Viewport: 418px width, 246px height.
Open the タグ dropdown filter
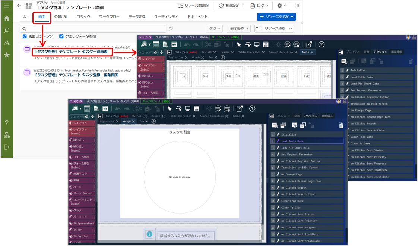coord(214,29)
